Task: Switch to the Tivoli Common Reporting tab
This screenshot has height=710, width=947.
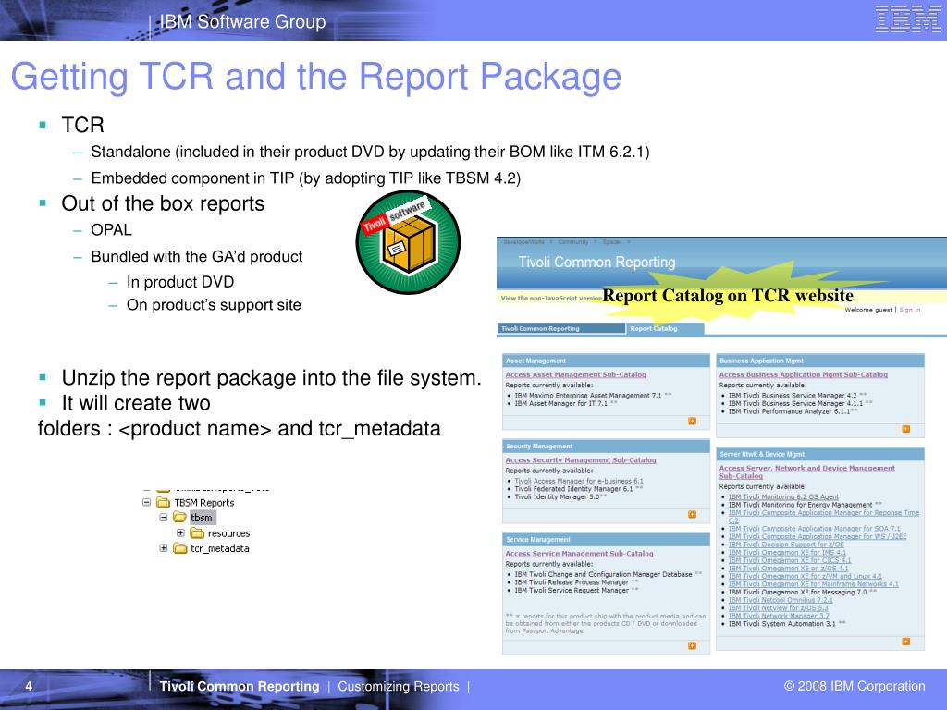Action: (561, 328)
